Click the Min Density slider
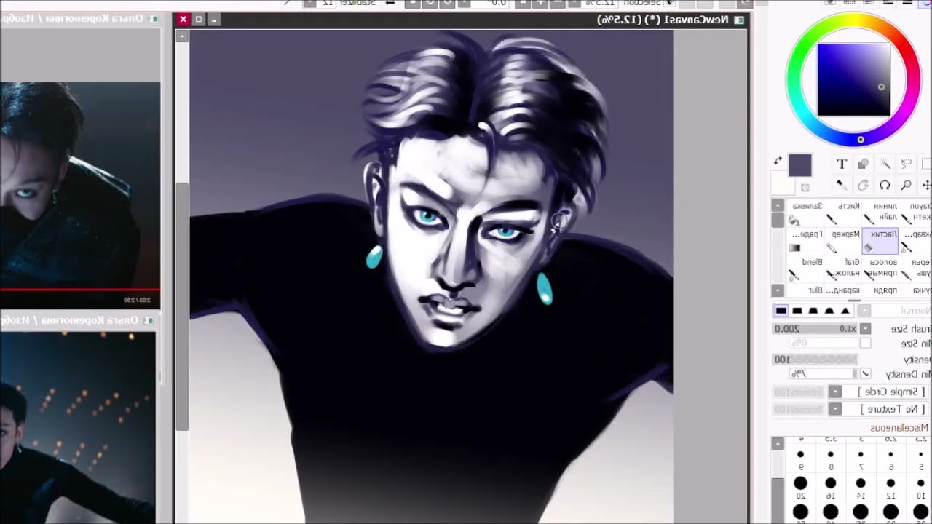This screenshot has height=524, width=932. 823,373
